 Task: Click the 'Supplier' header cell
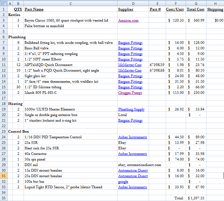pos(133,9)
